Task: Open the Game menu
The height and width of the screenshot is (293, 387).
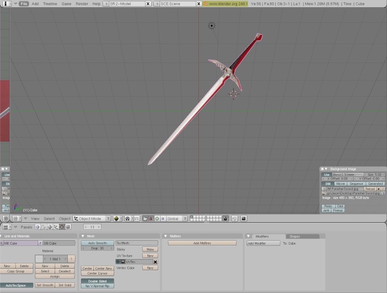Action: coord(66,4)
